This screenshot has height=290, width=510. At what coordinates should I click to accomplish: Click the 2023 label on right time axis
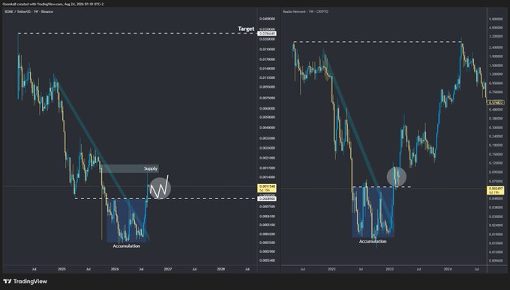coord(390,269)
